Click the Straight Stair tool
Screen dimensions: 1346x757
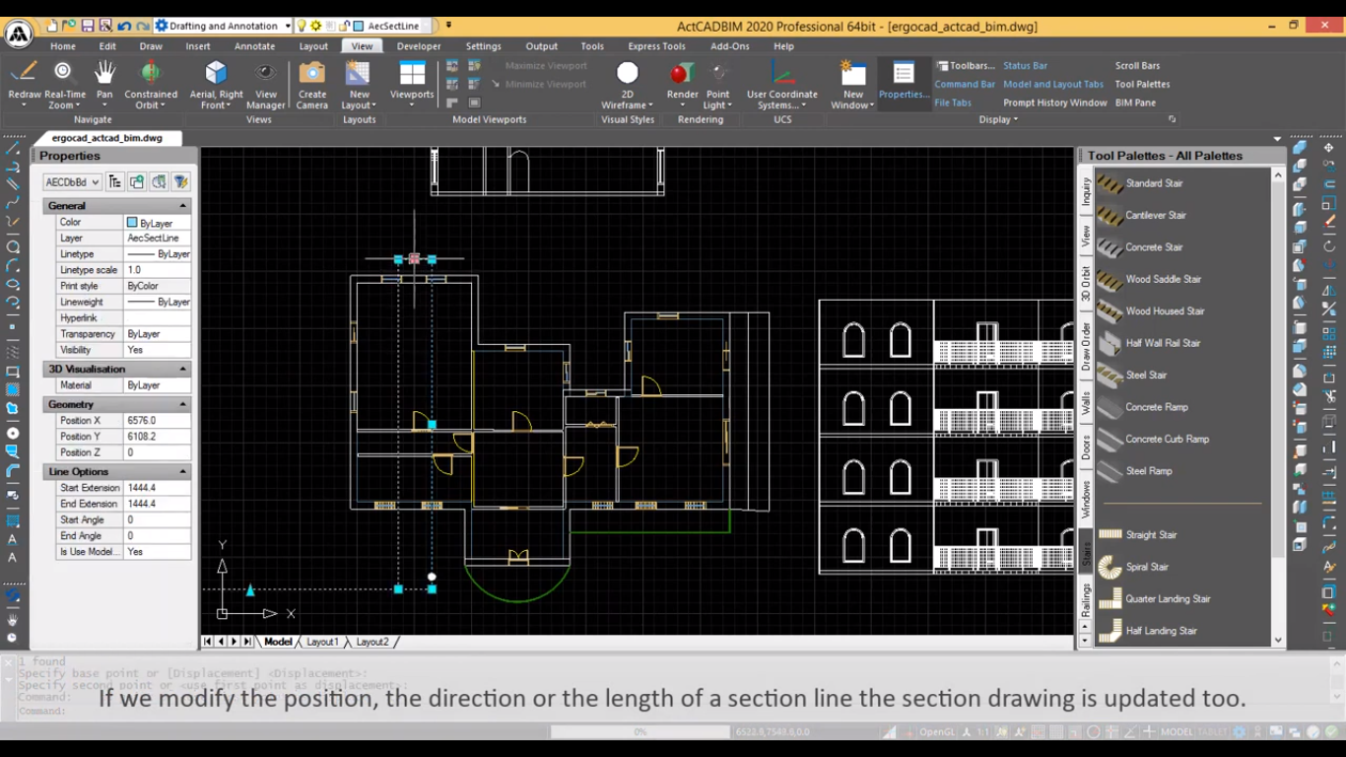point(1151,535)
